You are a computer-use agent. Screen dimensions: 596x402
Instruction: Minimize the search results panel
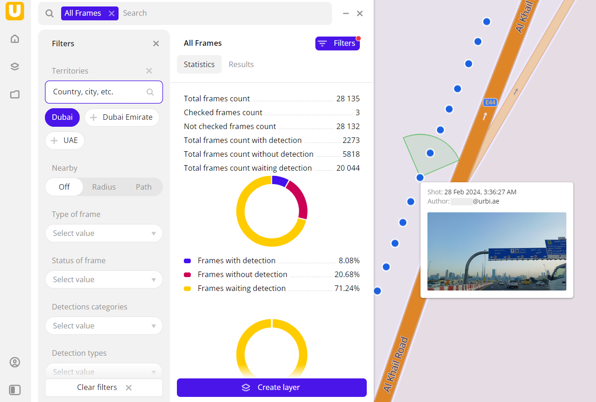pos(345,13)
